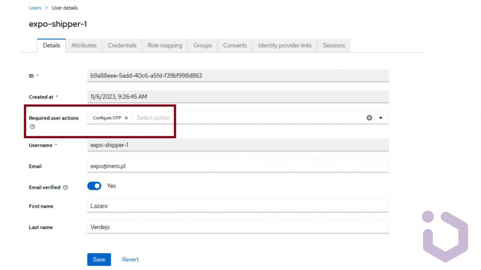Toggle Email verified off
The width and height of the screenshot is (481, 270).
94,186
